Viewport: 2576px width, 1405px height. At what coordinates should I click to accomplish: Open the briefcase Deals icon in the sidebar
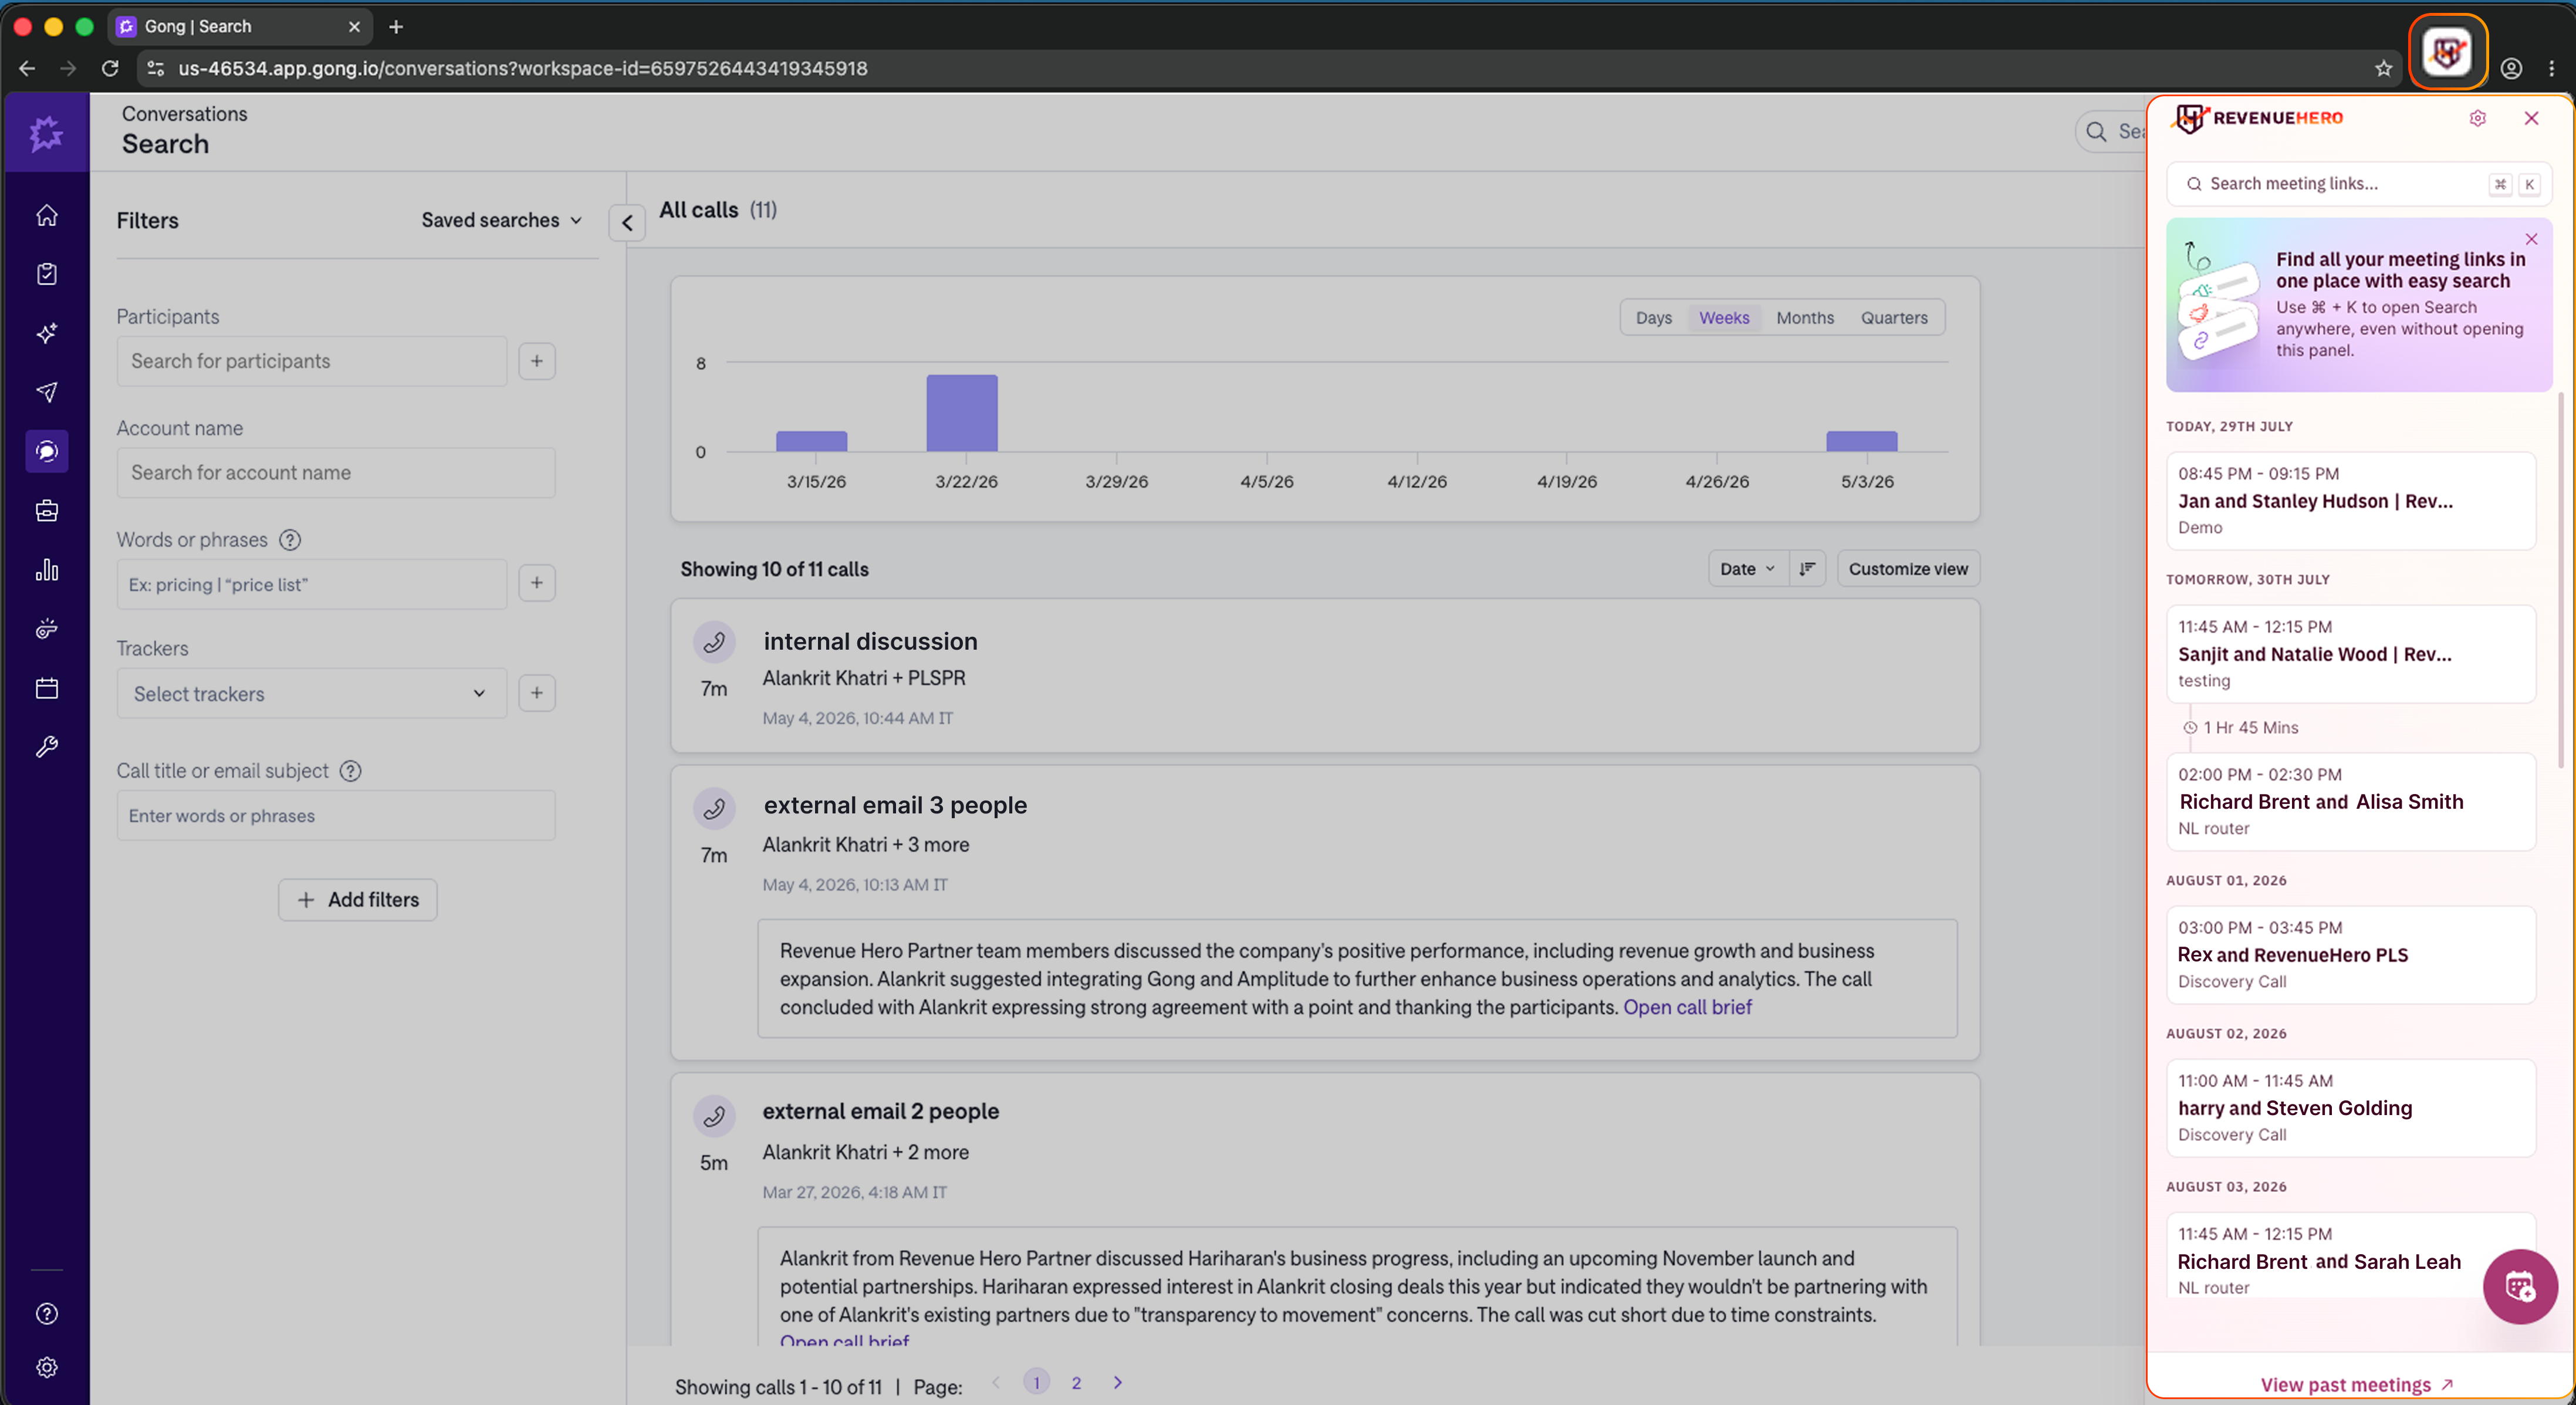pos(46,511)
